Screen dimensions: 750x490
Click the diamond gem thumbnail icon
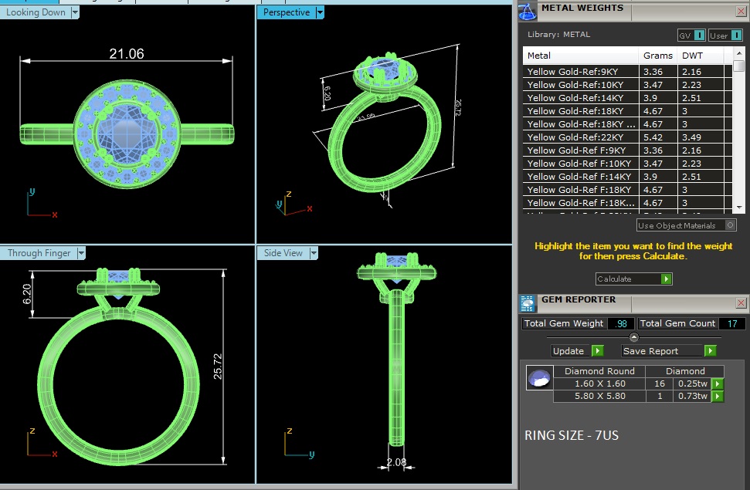[x=538, y=379]
